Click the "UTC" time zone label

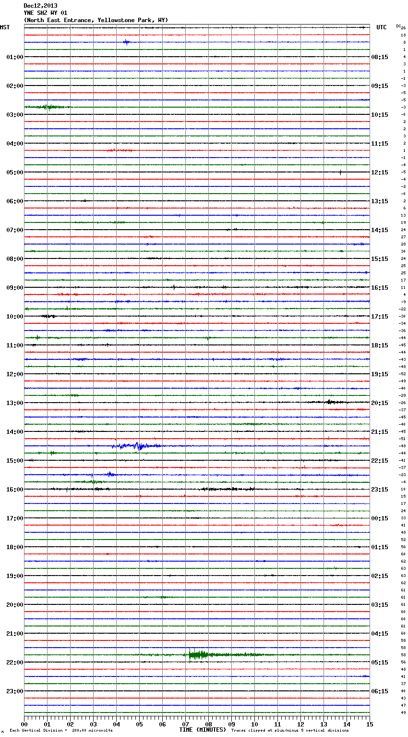click(381, 27)
